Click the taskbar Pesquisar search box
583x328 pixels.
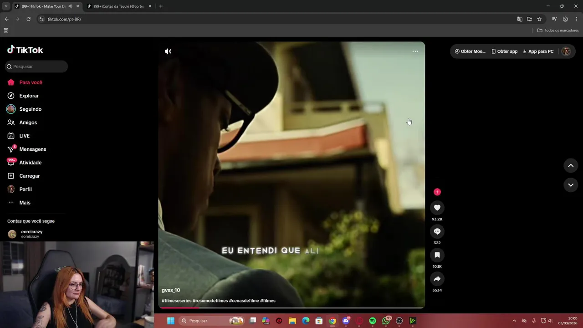[212, 321]
